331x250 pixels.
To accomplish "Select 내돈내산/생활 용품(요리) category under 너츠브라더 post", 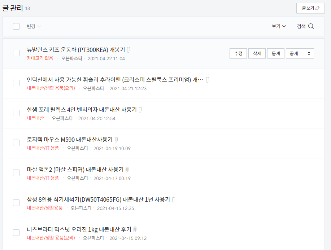I will [51, 238].
